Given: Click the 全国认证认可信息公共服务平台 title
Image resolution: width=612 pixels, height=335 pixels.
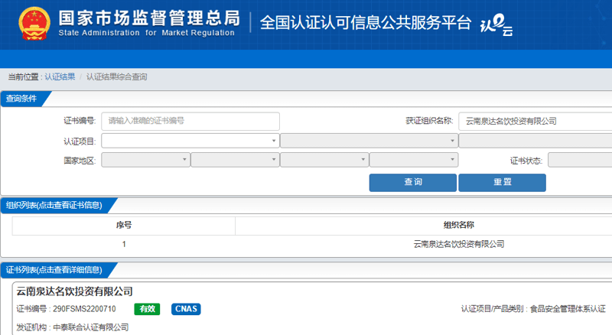Looking at the screenshot, I should [x=366, y=23].
